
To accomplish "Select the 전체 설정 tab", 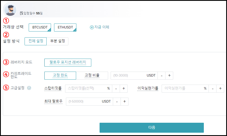I will tap(36, 41).
